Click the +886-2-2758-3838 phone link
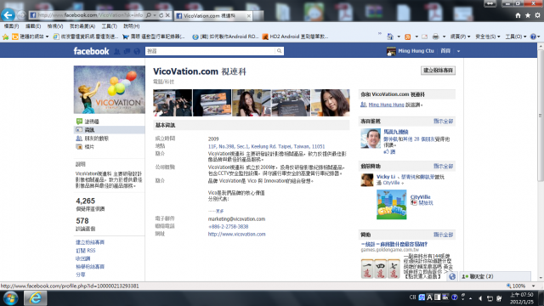 [228, 227]
